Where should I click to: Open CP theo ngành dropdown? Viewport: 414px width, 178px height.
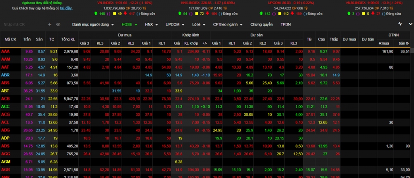(x=228, y=24)
